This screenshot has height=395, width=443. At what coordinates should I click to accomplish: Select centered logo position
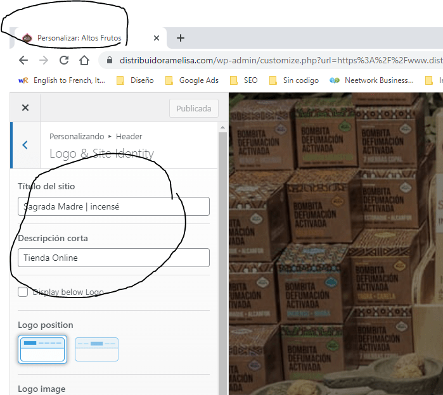click(96, 349)
